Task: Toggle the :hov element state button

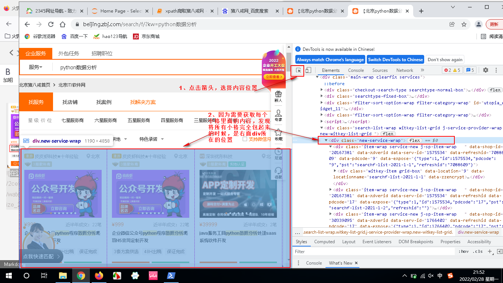Action: coord(464,252)
